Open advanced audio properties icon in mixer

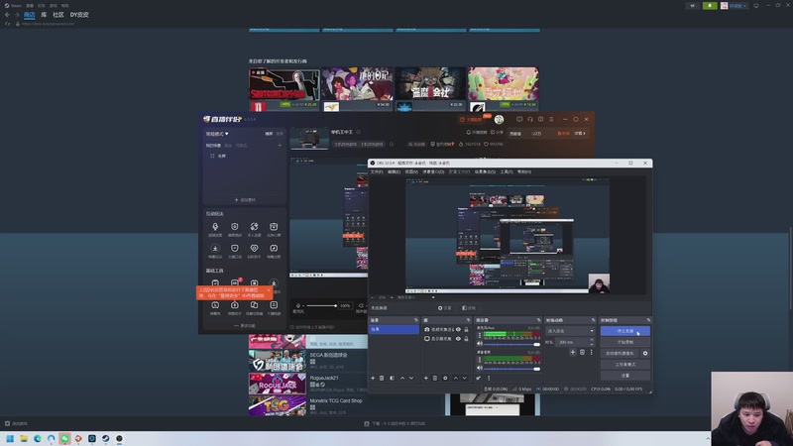tap(479, 378)
